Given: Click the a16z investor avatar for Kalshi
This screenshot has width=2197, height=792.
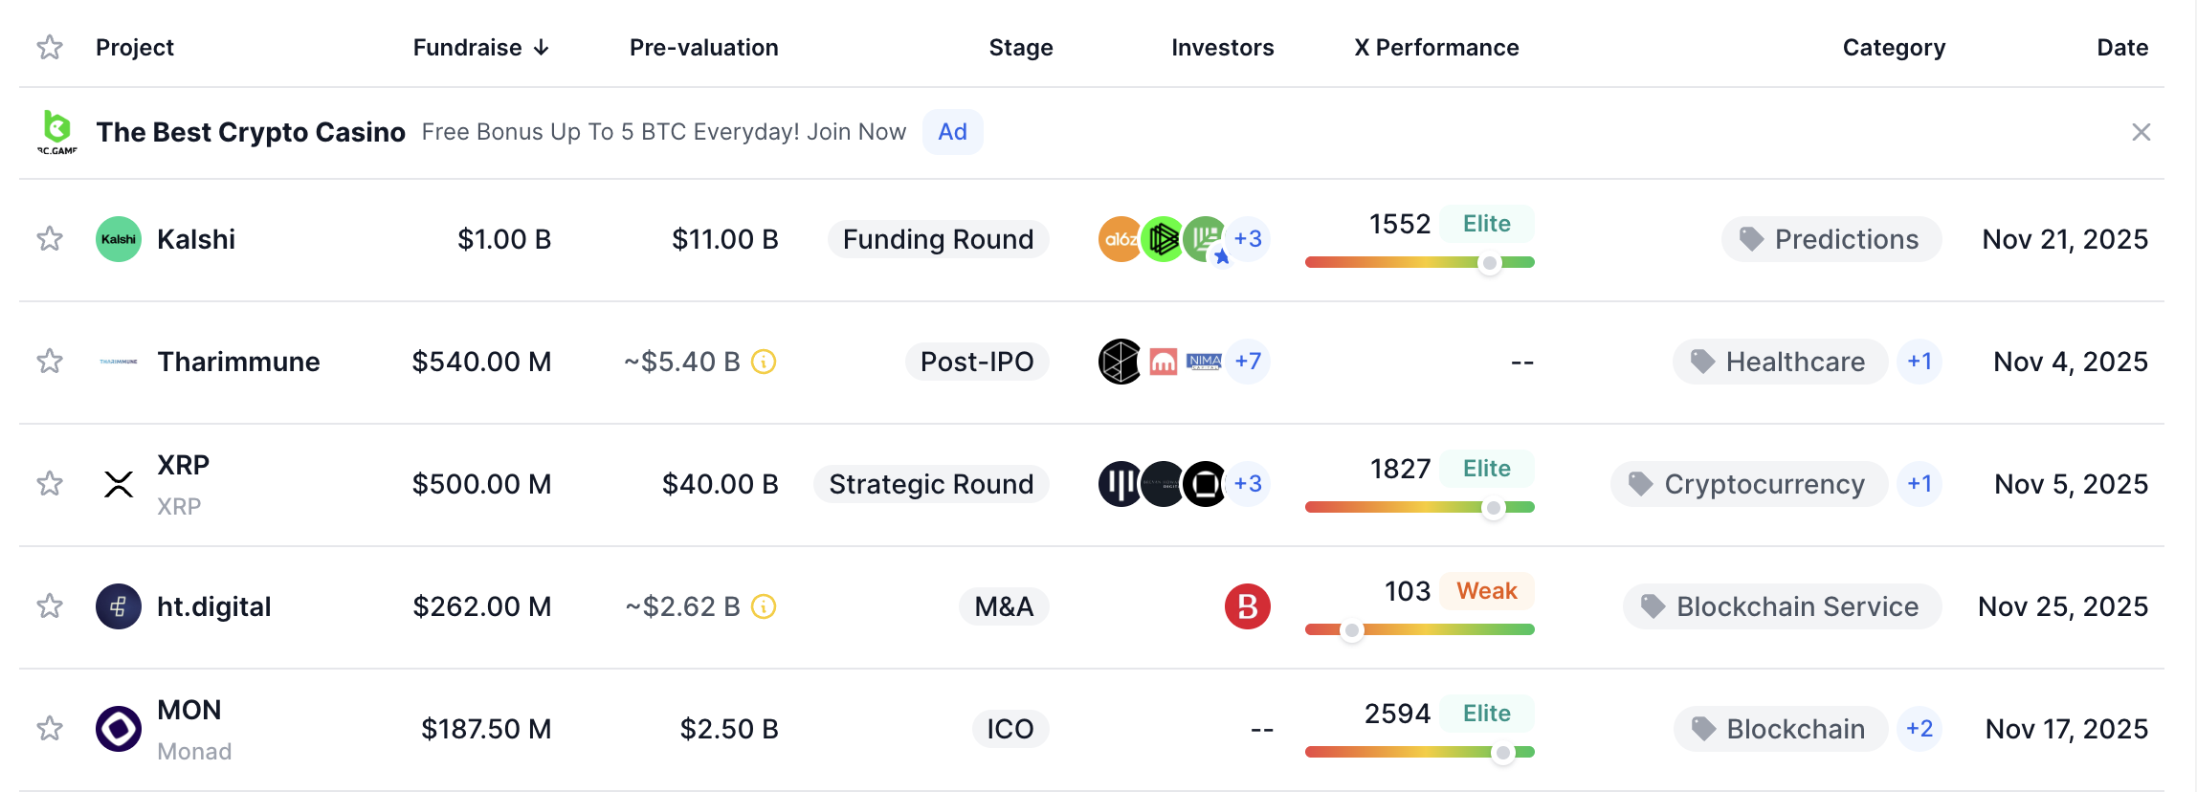Looking at the screenshot, I should click(x=1119, y=239).
